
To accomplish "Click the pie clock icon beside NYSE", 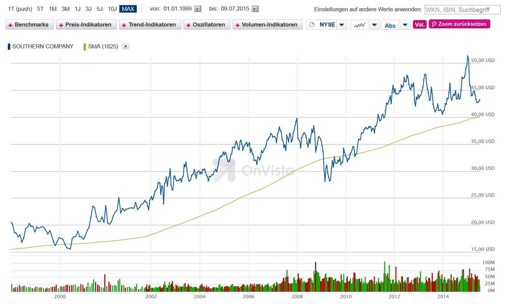I will [x=312, y=25].
